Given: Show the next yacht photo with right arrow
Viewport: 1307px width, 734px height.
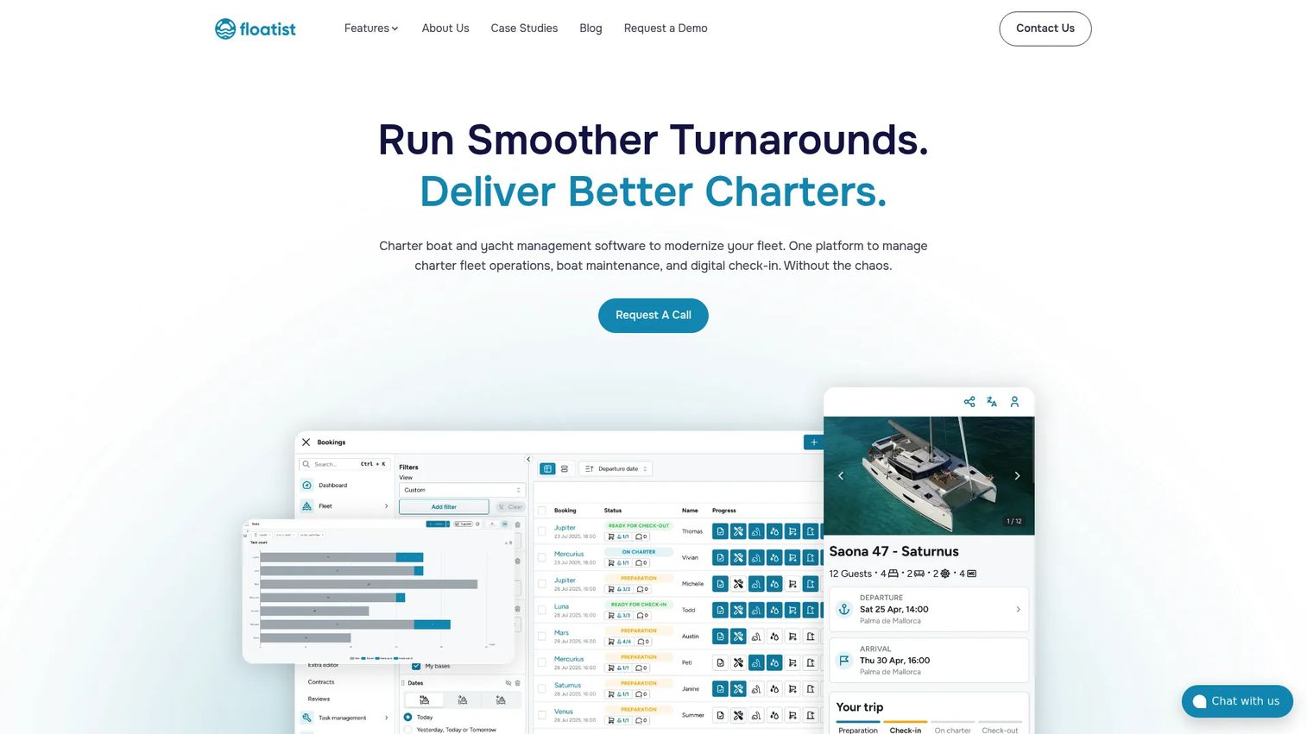Looking at the screenshot, I should [x=1017, y=476].
